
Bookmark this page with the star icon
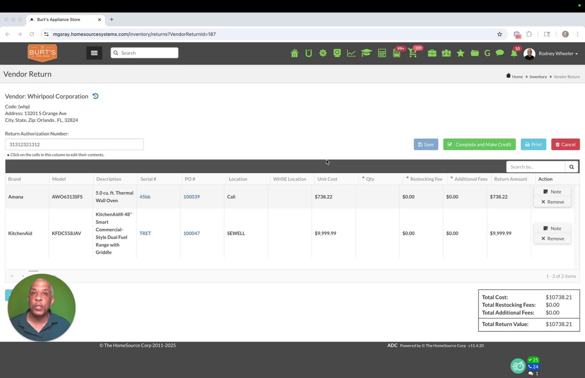coord(500,34)
